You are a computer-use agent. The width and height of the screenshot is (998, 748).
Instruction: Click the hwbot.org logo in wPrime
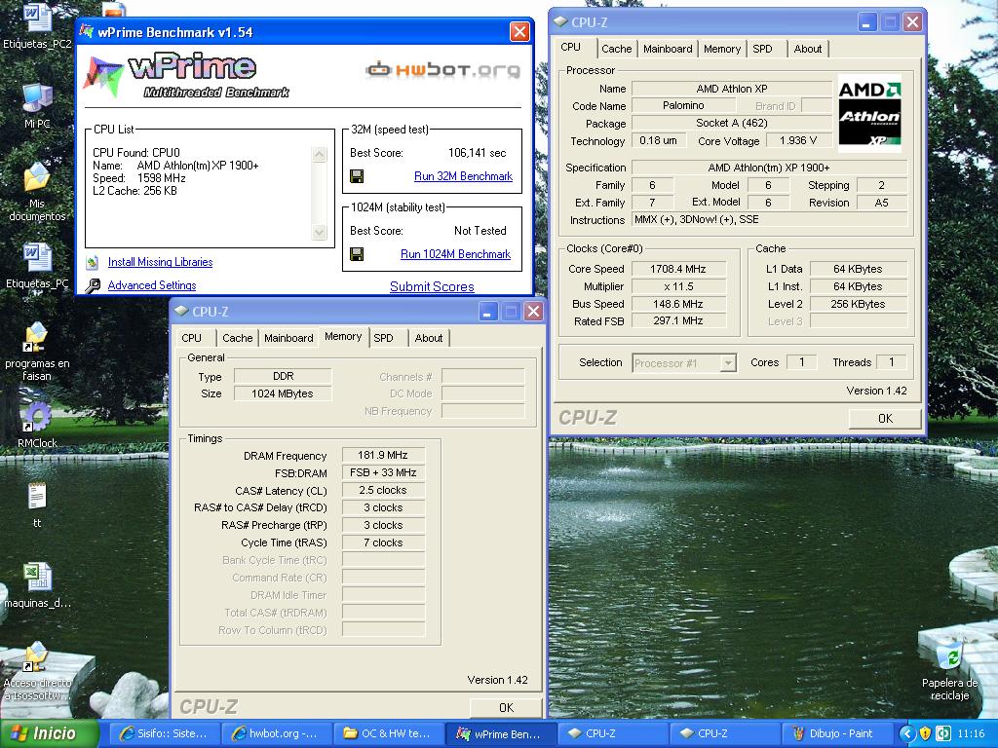point(442,69)
